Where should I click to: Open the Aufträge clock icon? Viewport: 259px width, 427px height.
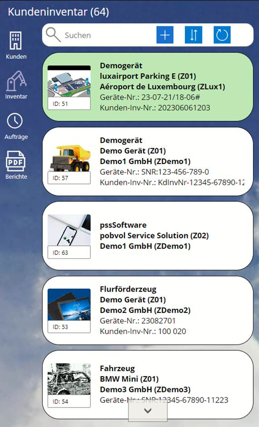coord(15,121)
